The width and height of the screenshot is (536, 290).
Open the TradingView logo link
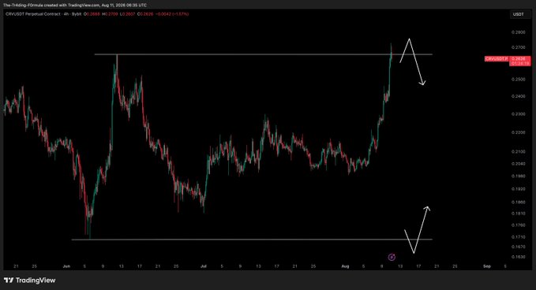29,280
